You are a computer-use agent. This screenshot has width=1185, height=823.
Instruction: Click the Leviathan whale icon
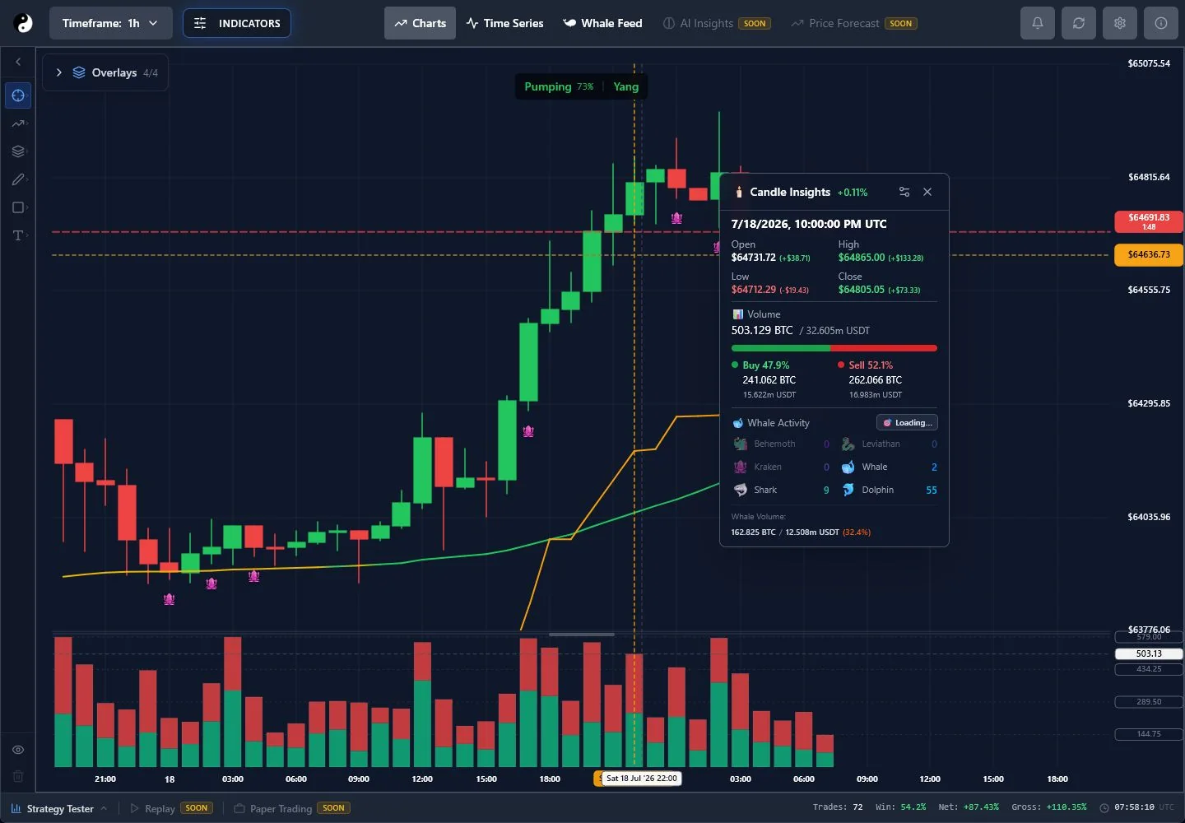[848, 444]
